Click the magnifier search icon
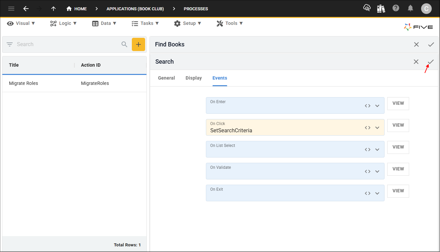440x252 pixels. tap(125, 44)
